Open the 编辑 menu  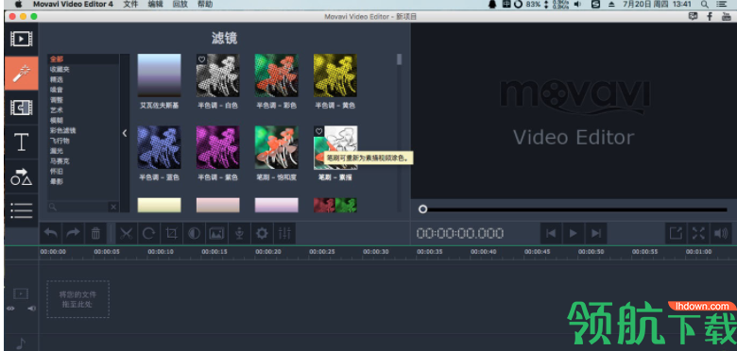[x=156, y=4]
